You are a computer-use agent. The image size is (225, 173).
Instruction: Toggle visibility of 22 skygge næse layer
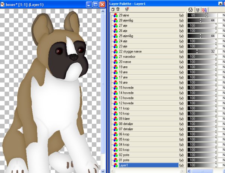click(x=181, y=51)
